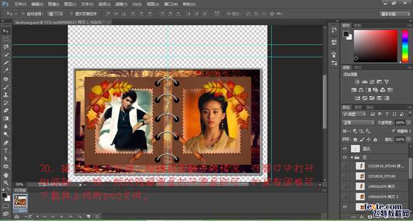The width and height of the screenshot is (413, 221).
Task: Open the Color panel flyout menu
Action: pos(409,25)
